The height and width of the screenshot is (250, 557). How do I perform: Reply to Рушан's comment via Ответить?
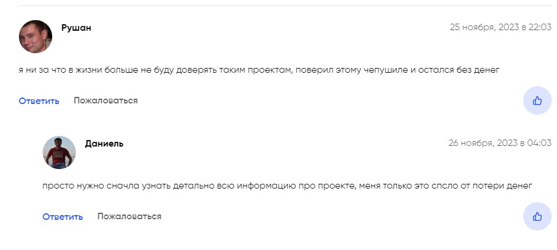39,101
